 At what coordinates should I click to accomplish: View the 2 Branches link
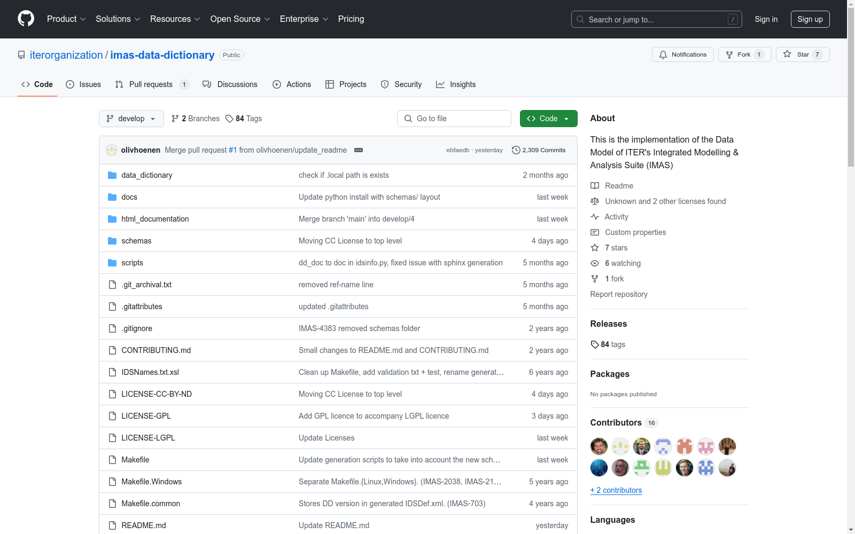click(196, 119)
